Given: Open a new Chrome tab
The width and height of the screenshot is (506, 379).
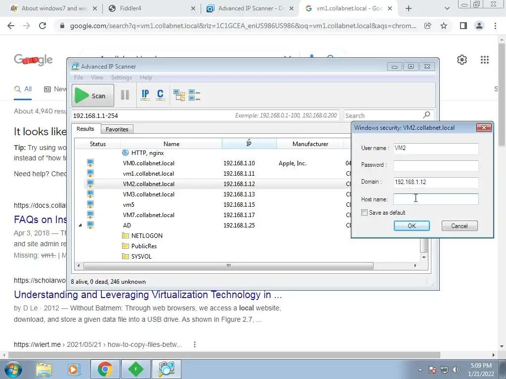Looking at the screenshot, I should [408, 8].
